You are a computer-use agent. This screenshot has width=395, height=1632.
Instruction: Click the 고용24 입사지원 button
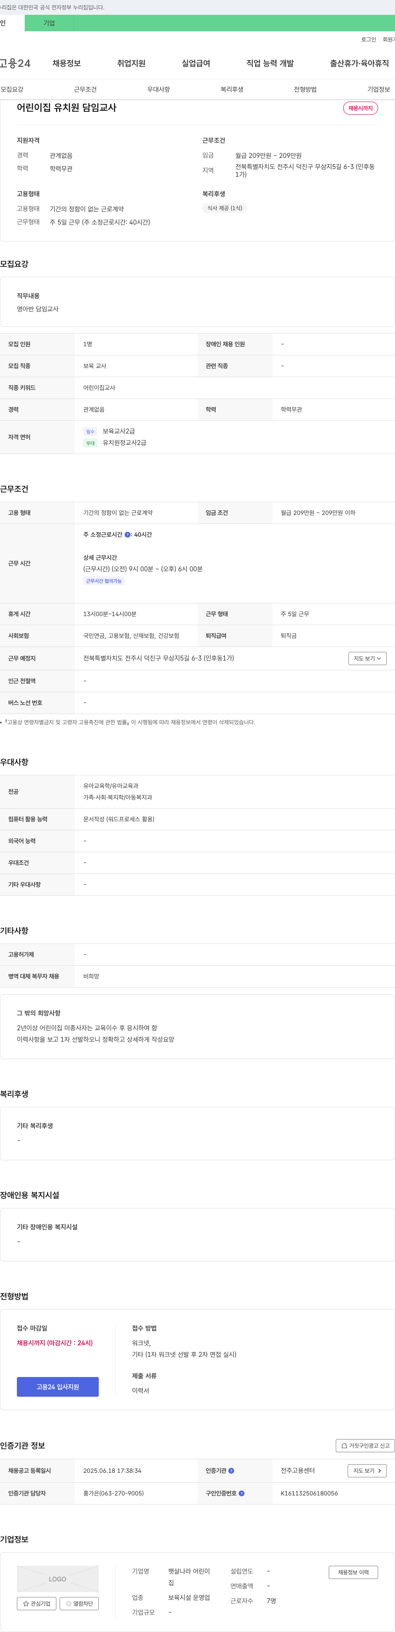coord(58,1387)
